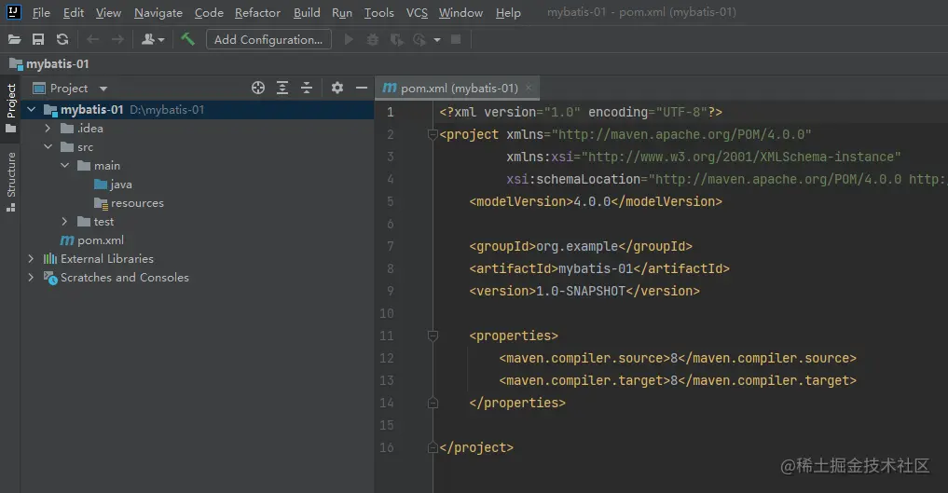Click the Add Configuration button

point(268,40)
